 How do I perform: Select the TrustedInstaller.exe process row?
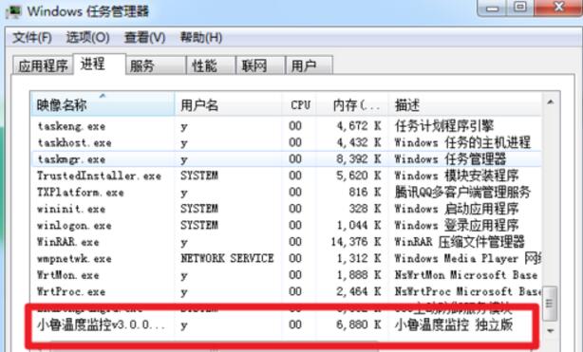[287, 176]
